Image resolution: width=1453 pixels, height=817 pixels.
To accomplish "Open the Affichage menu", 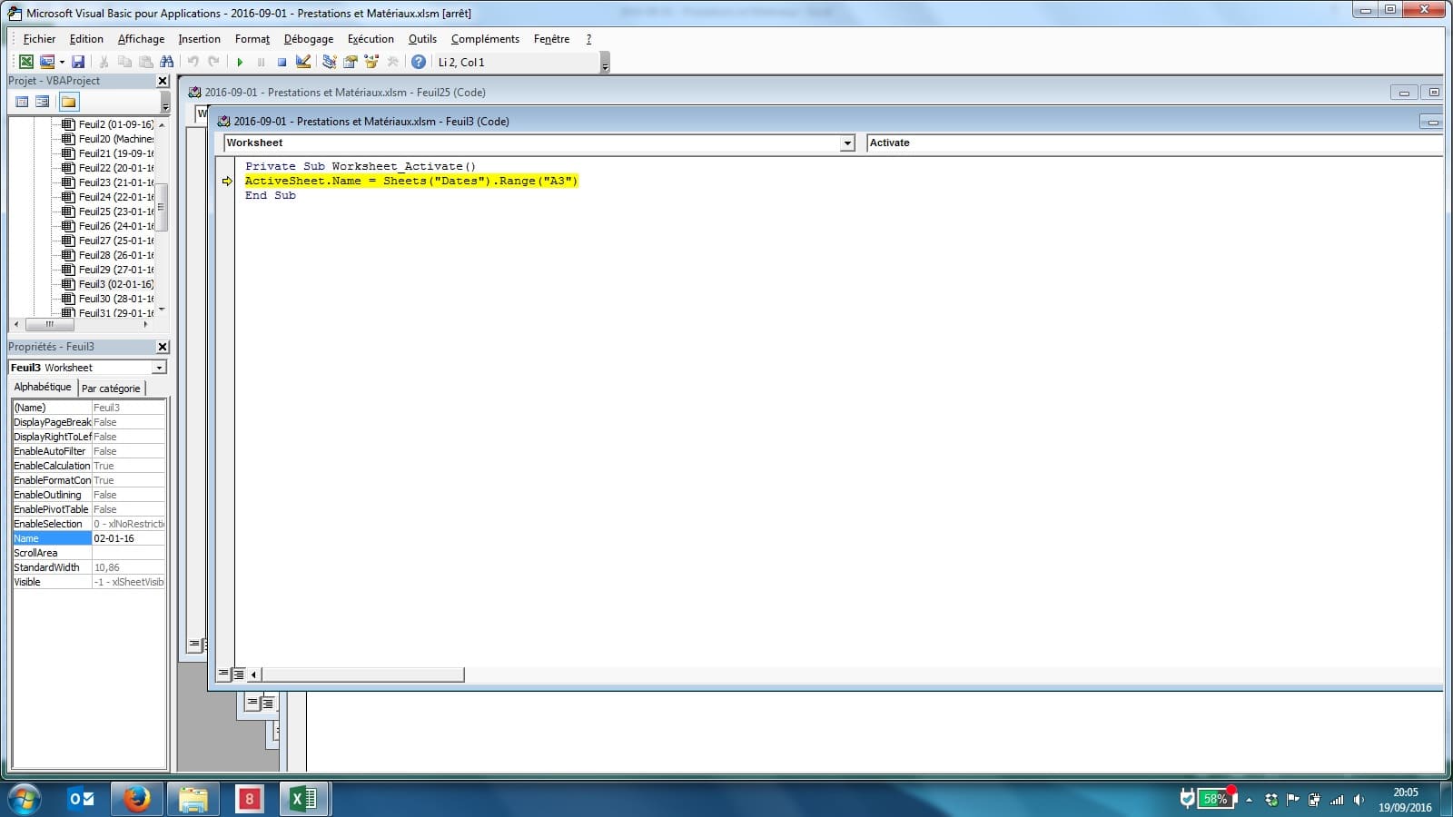I will [x=141, y=39].
